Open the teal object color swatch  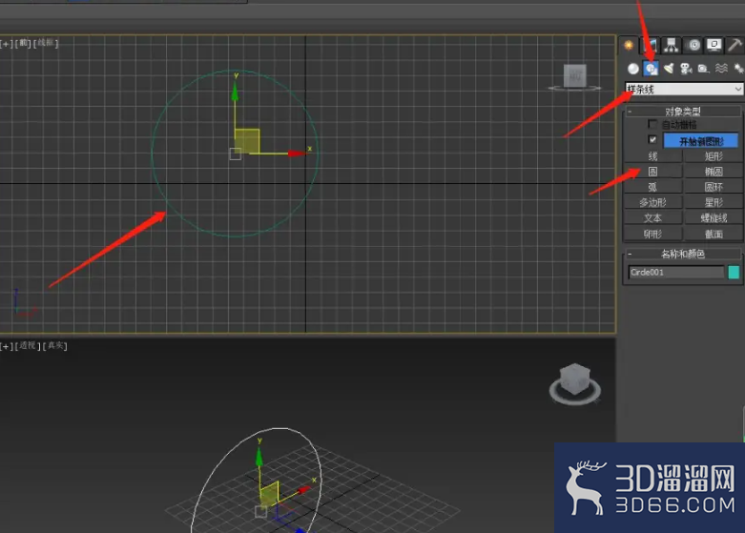pyautogui.click(x=734, y=272)
